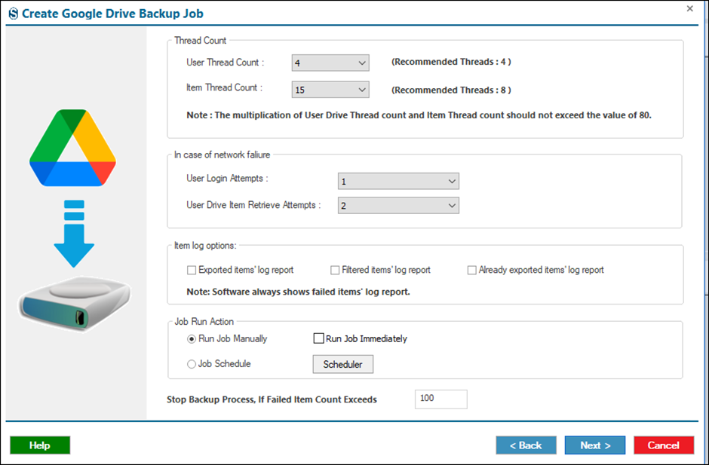Click the 'Create Google Drive Backup Job' title

[112, 14]
